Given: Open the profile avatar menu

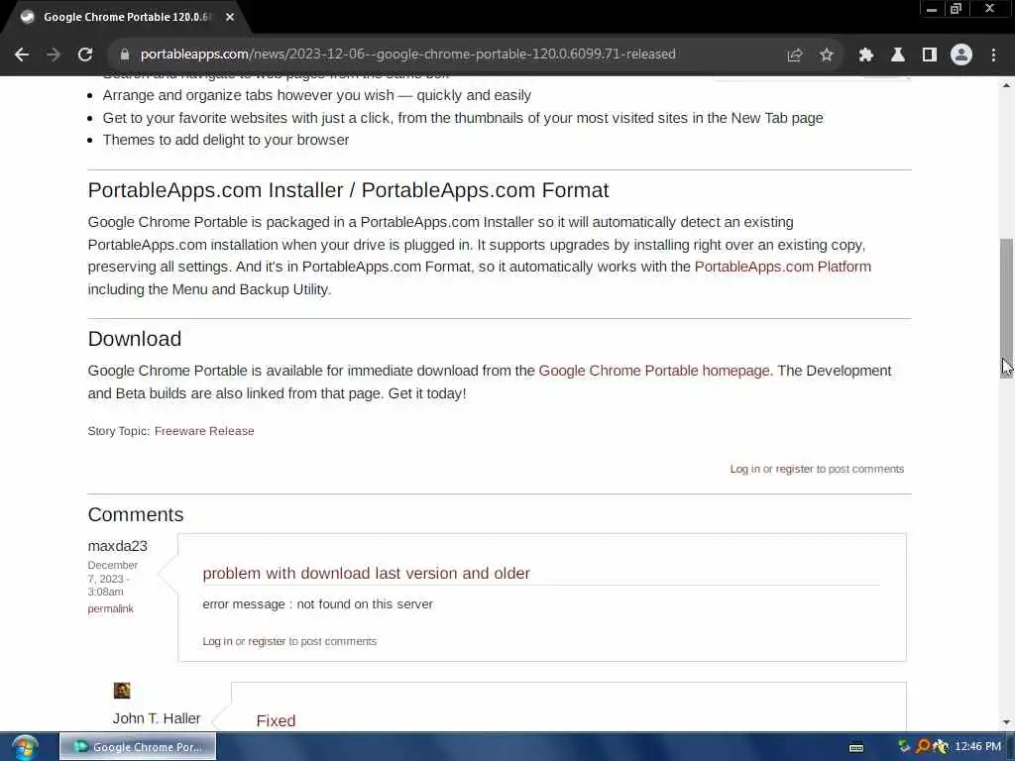Looking at the screenshot, I should point(961,55).
